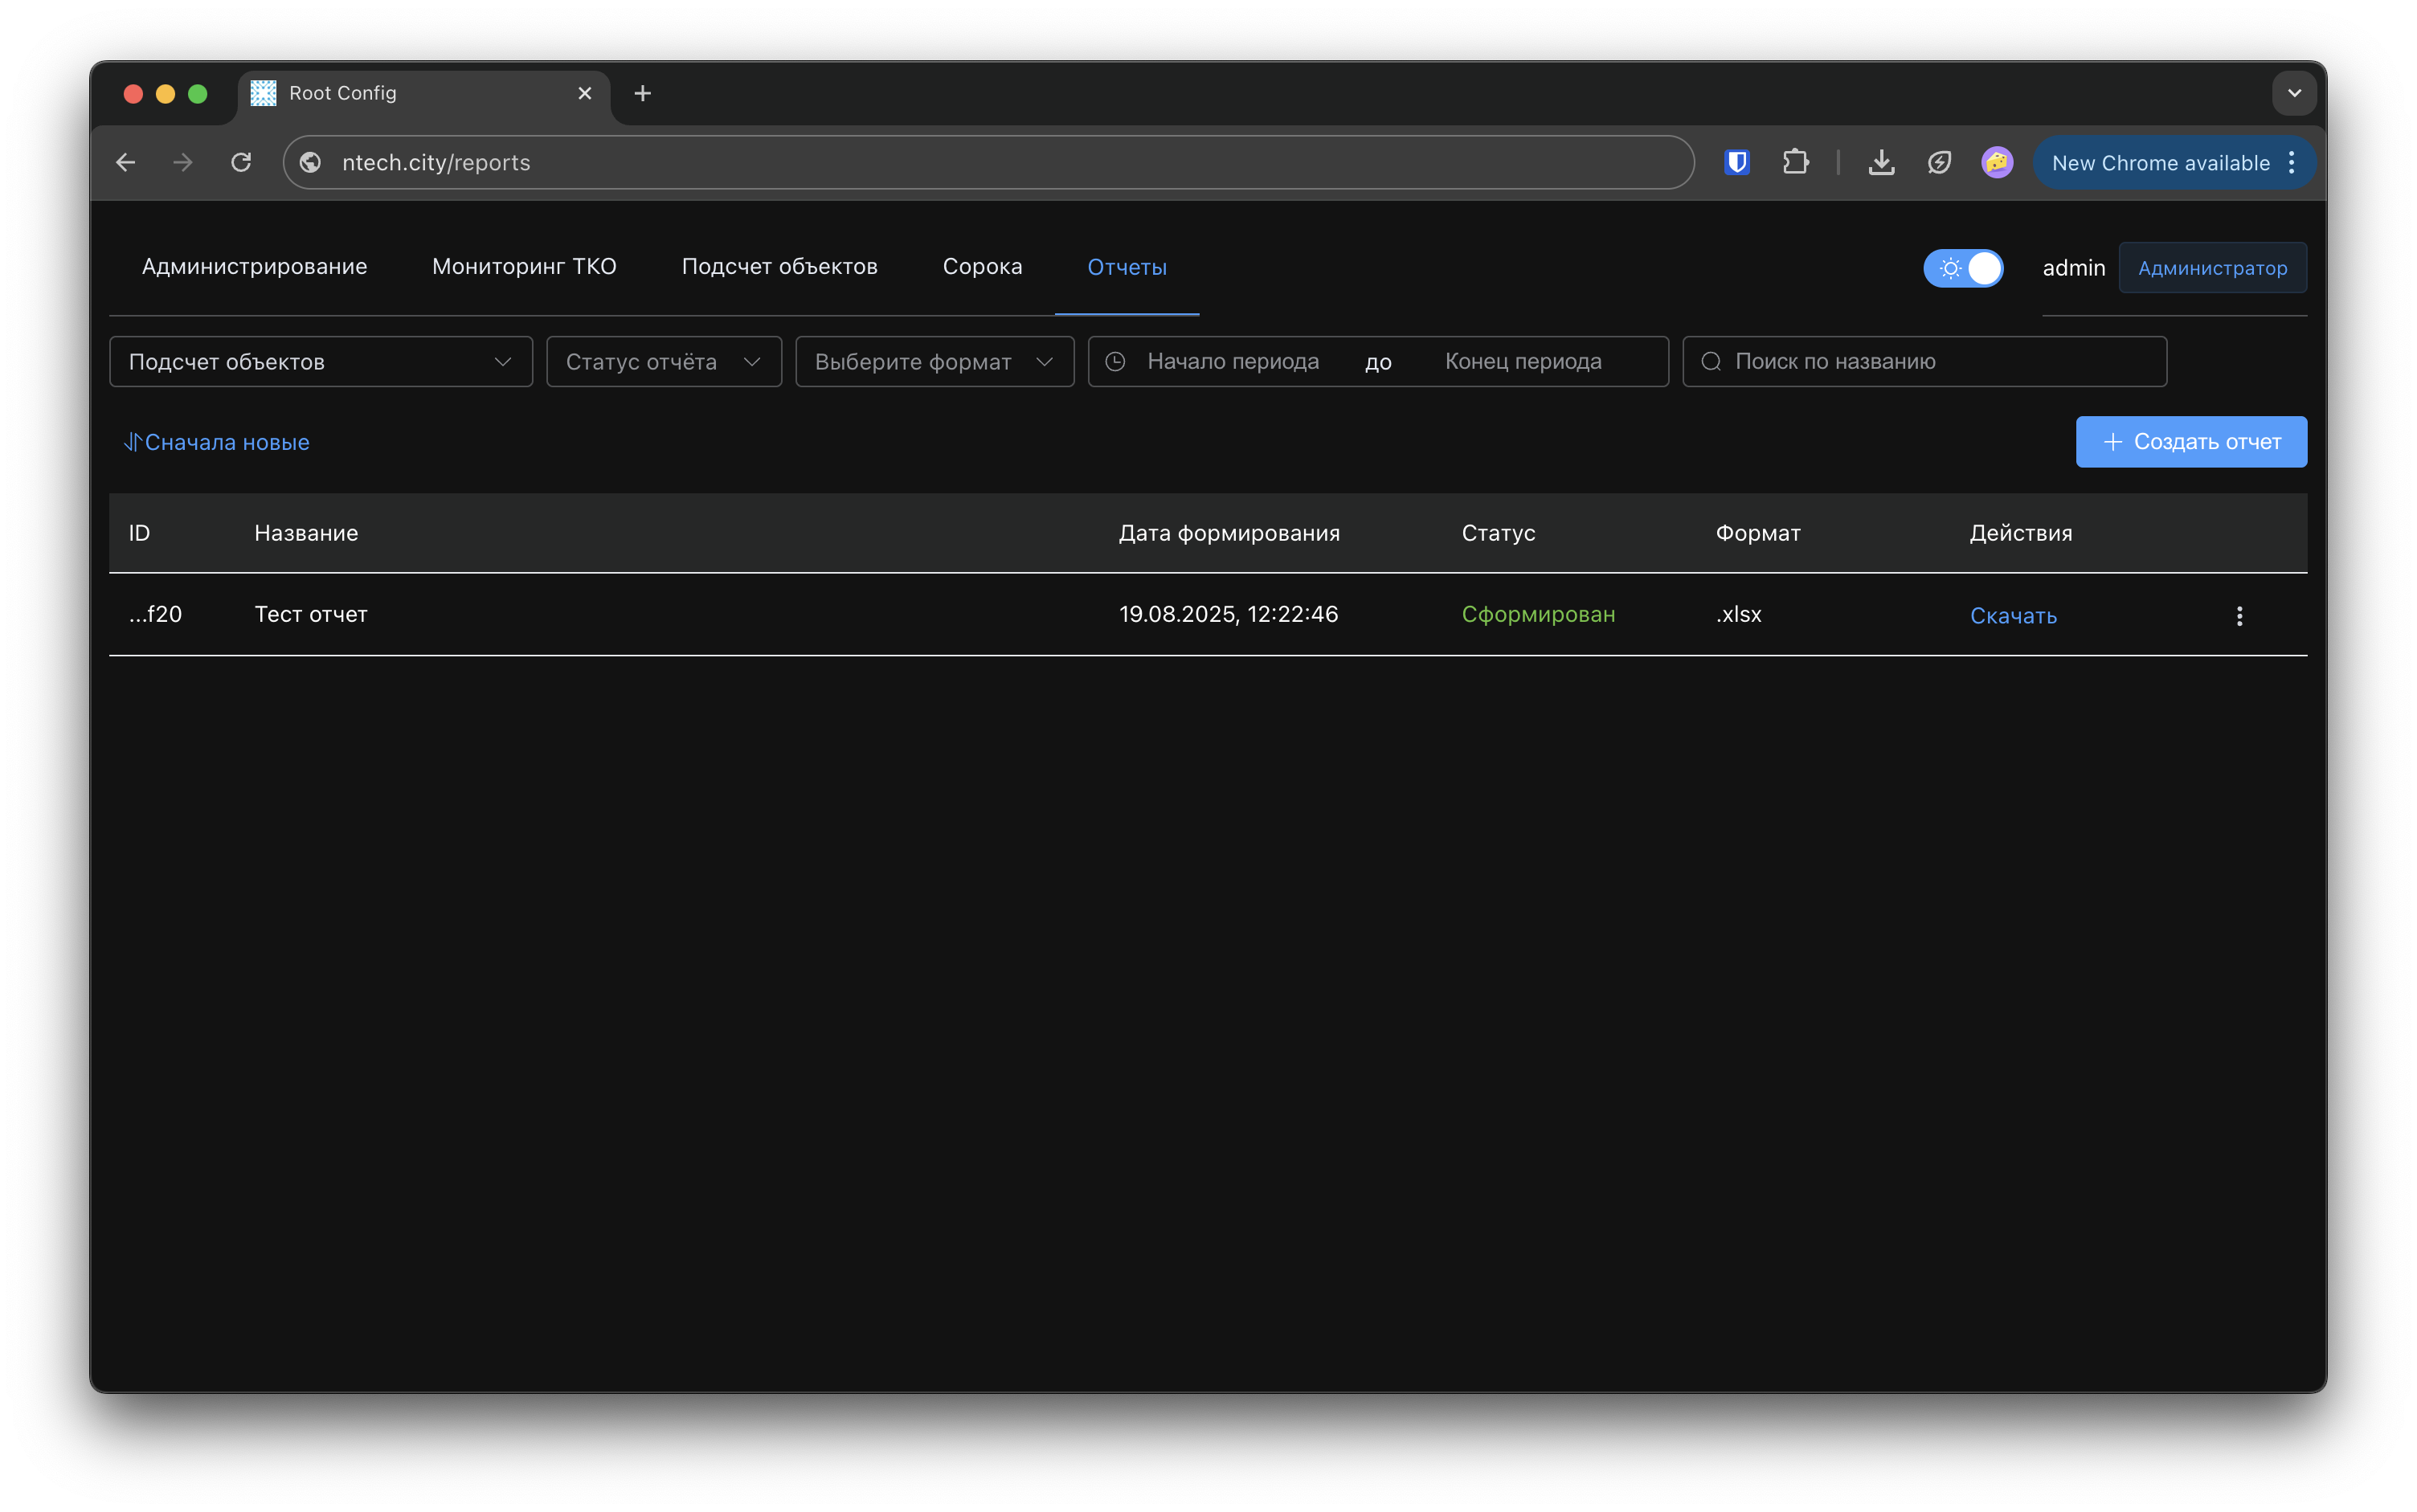
Task: Open the Статус отчёта dropdown
Action: click(x=663, y=362)
